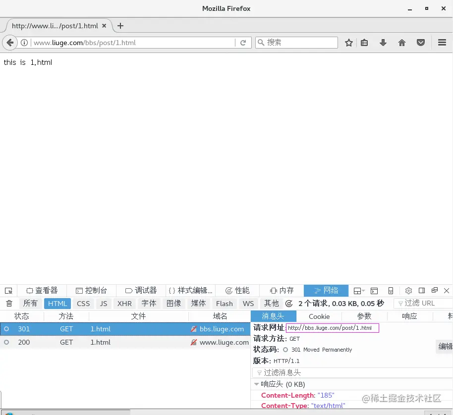
Task: Click the request URL field bbs.liuge.com/post/1.html
Action: click(x=332, y=328)
